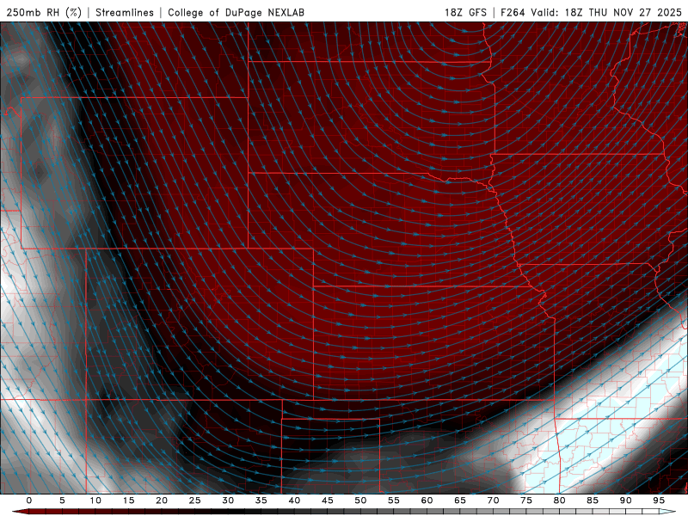Click the colorbar scale label '75'

[526, 501]
